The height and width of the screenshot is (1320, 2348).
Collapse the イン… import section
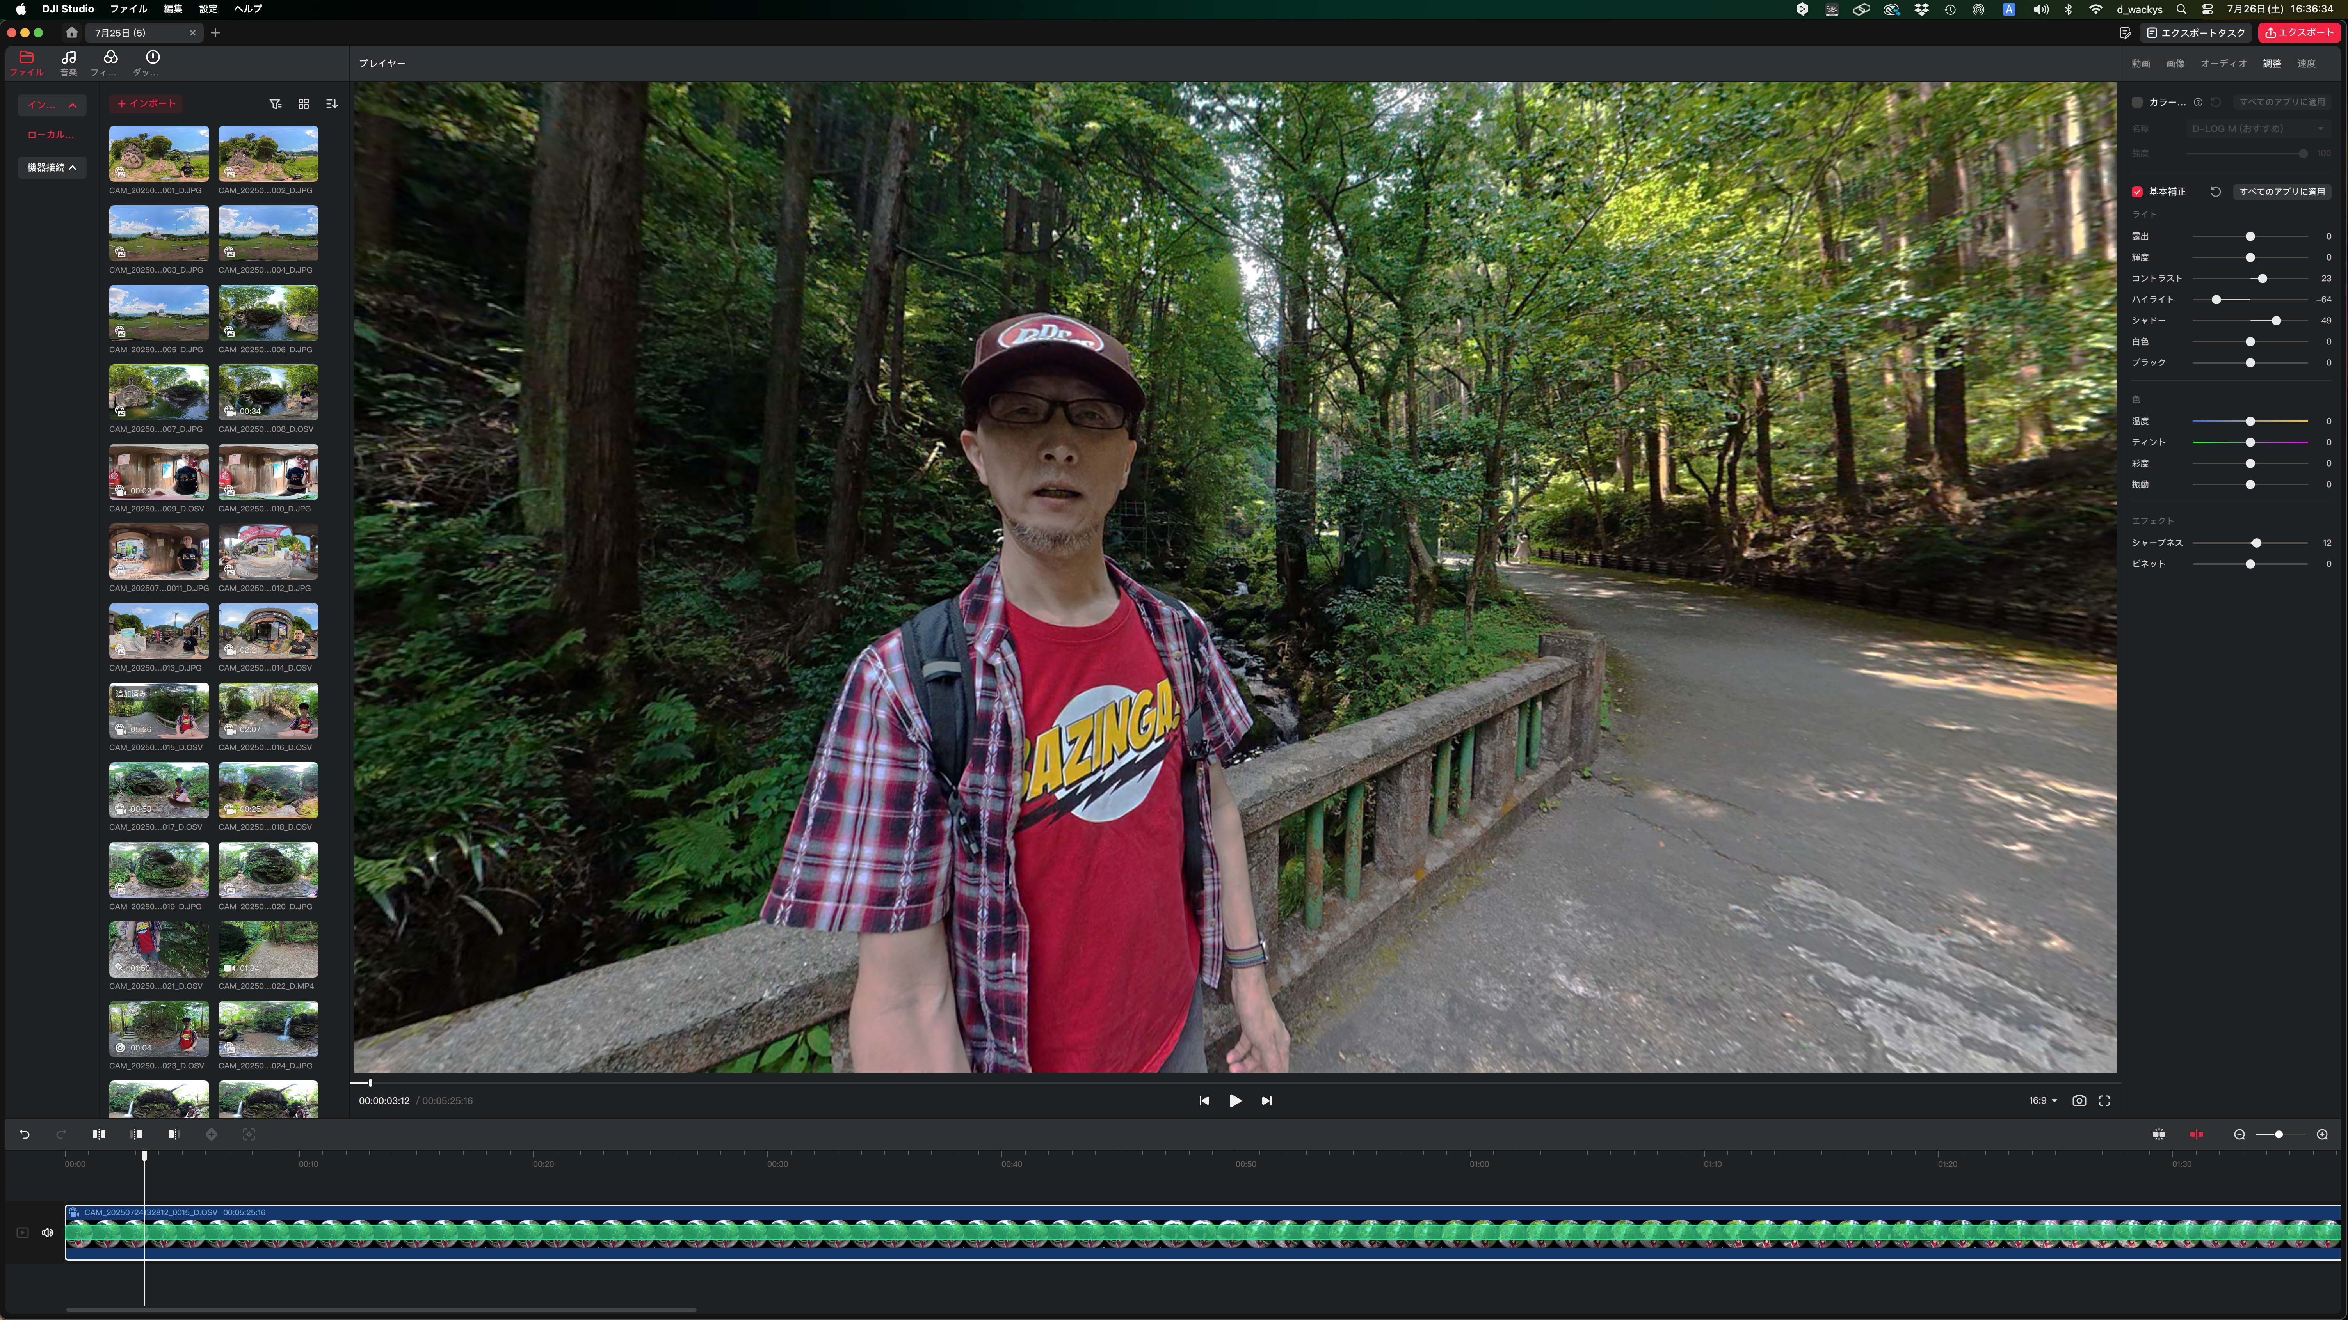click(x=52, y=105)
